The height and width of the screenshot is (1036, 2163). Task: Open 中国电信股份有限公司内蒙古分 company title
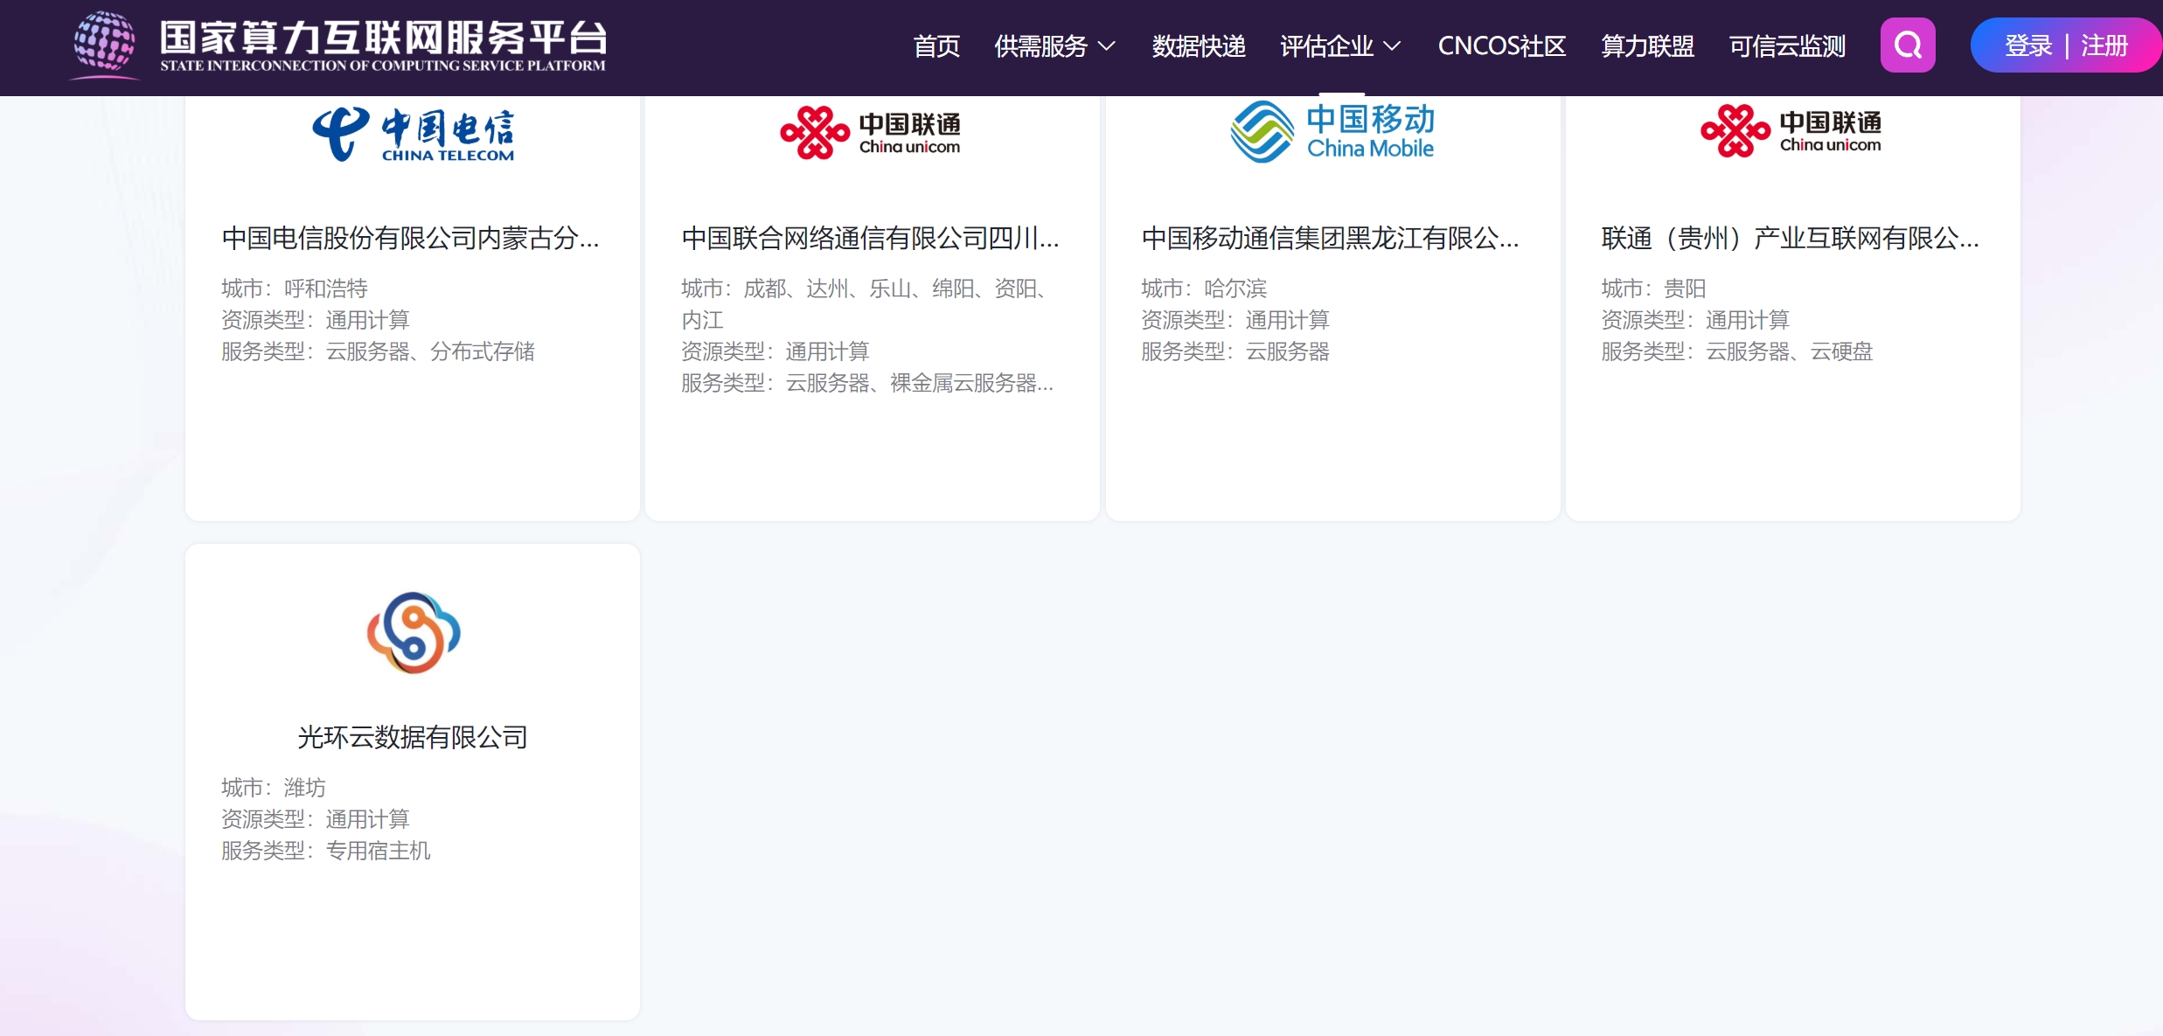point(411,238)
